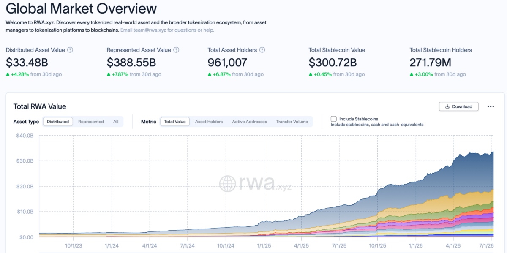Click the 961,007 total asset holders figure
Viewport: 507px width, 253px height.
(227, 63)
